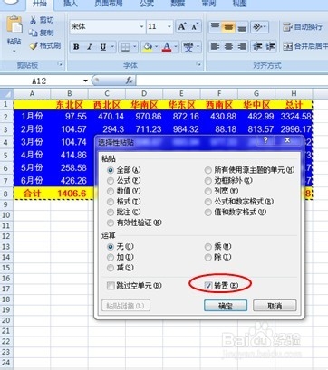Viewport: 328px width, 370px height.
Task: Cancel with the 取消 button
Action: point(275,306)
